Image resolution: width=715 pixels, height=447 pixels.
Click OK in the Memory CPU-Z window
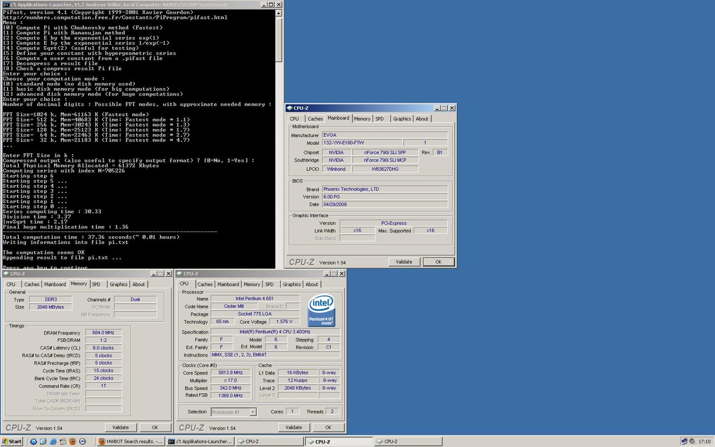(x=155, y=427)
